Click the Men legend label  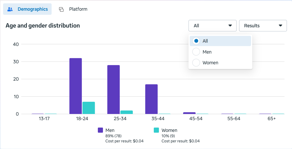coord(110,130)
